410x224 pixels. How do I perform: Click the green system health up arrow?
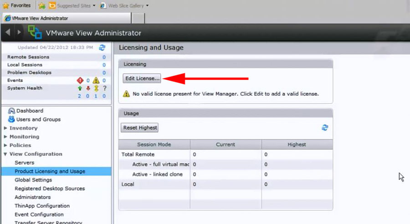click(x=80, y=88)
